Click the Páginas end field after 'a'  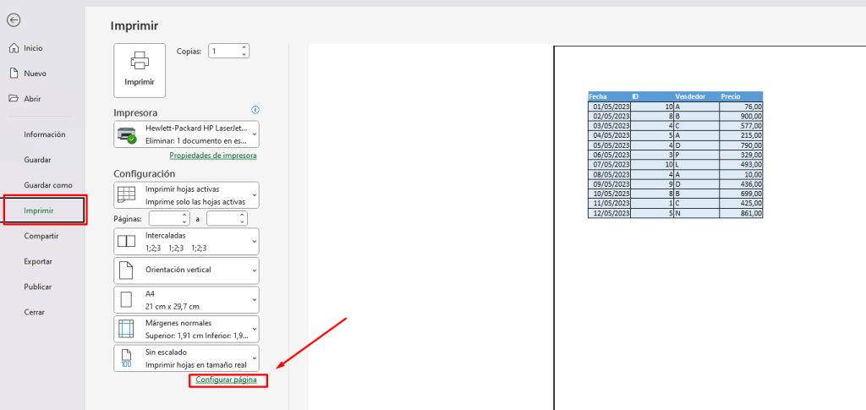[222, 218]
